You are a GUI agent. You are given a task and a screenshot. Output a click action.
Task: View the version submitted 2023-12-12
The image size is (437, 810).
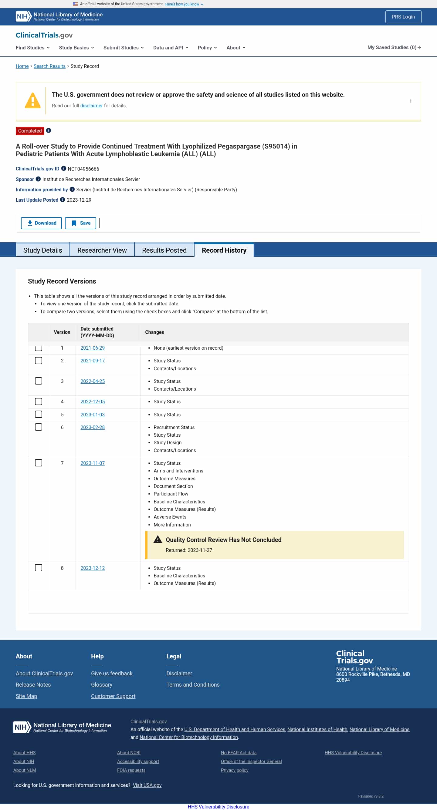pyautogui.click(x=93, y=568)
